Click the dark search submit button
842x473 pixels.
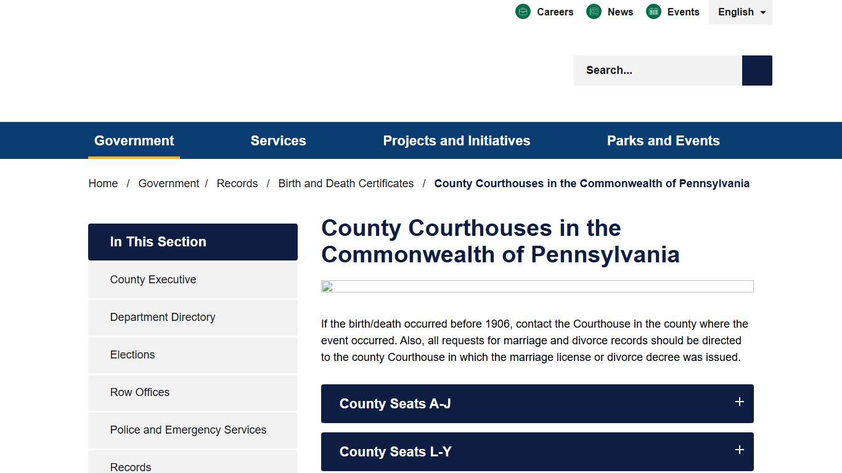point(756,70)
